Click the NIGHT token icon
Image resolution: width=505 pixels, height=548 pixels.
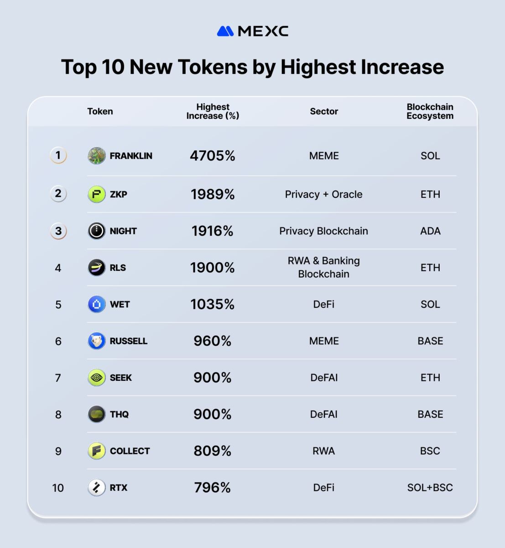pyautogui.click(x=97, y=231)
